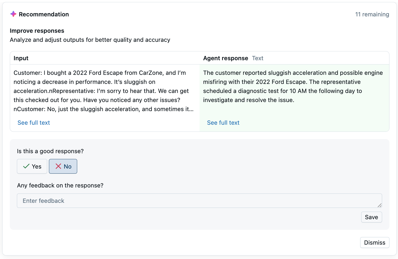This screenshot has width=398, height=259.
Task: Click the textarea resize handle icon
Action: [x=379, y=205]
